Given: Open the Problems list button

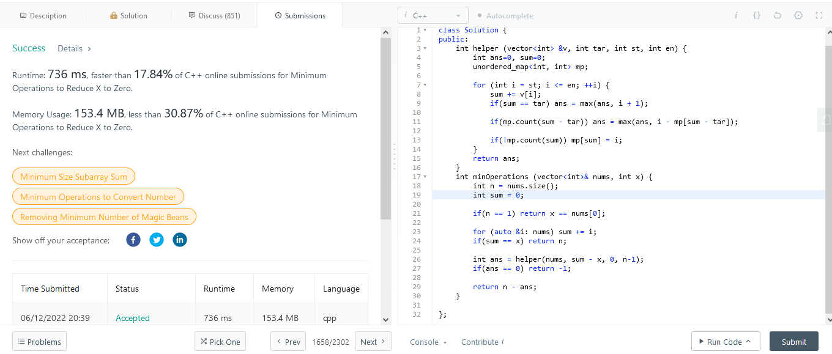Looking at the screenshot, I should tap(39, 342).
